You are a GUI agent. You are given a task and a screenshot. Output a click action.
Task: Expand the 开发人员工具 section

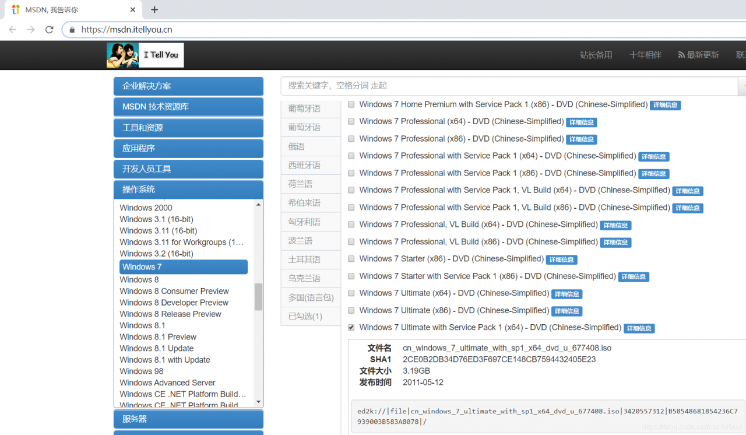188,169
